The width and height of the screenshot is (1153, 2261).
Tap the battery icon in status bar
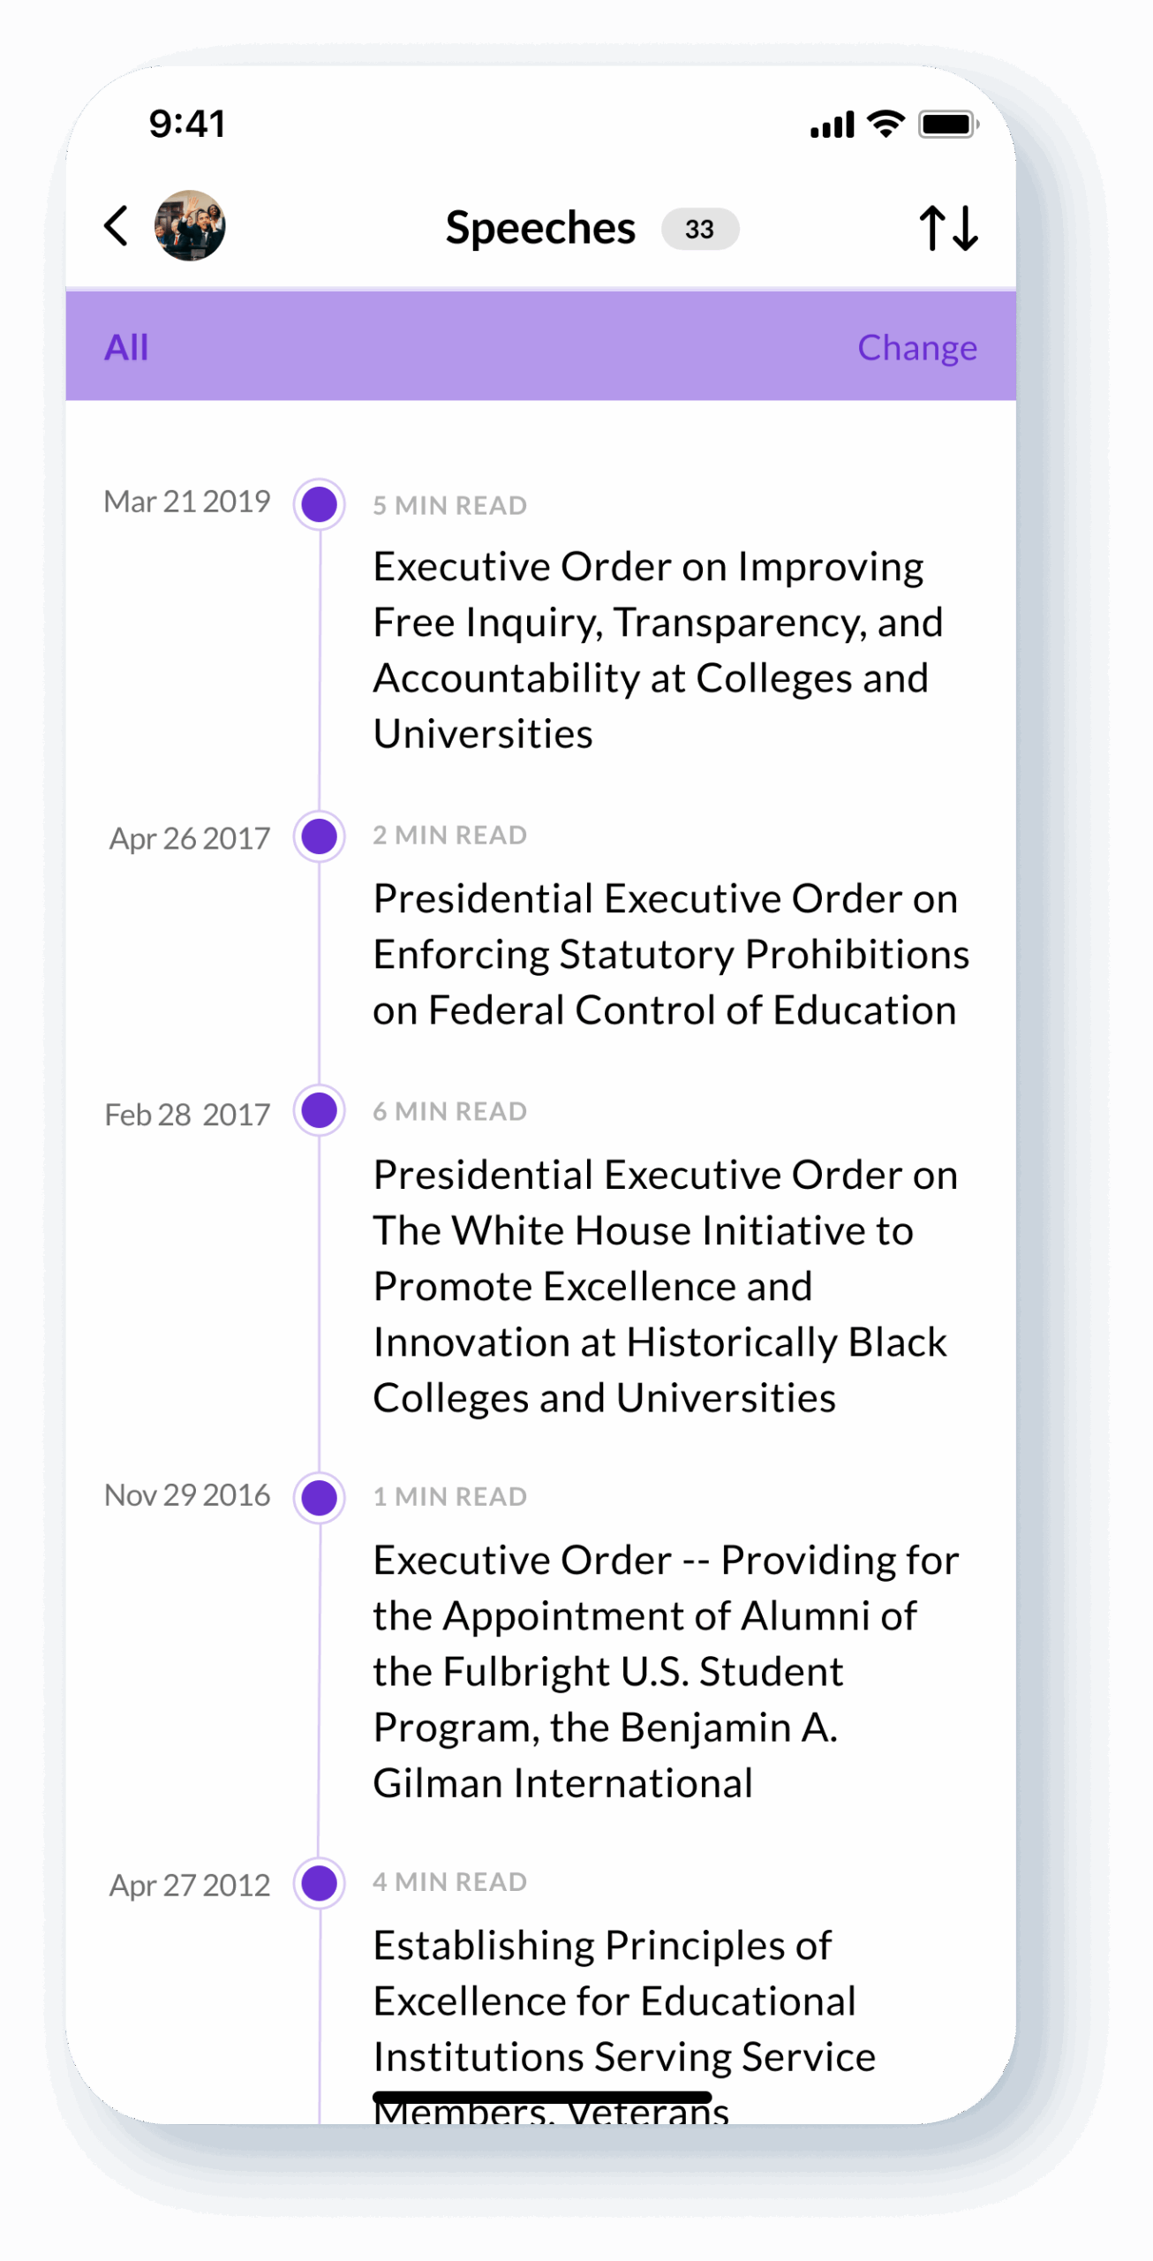pos(947,125)
